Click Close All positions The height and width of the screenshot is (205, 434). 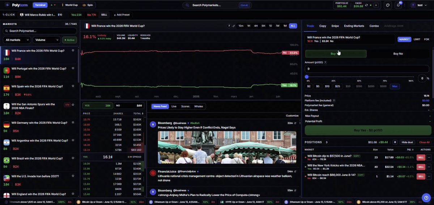(x=424, y=142)
